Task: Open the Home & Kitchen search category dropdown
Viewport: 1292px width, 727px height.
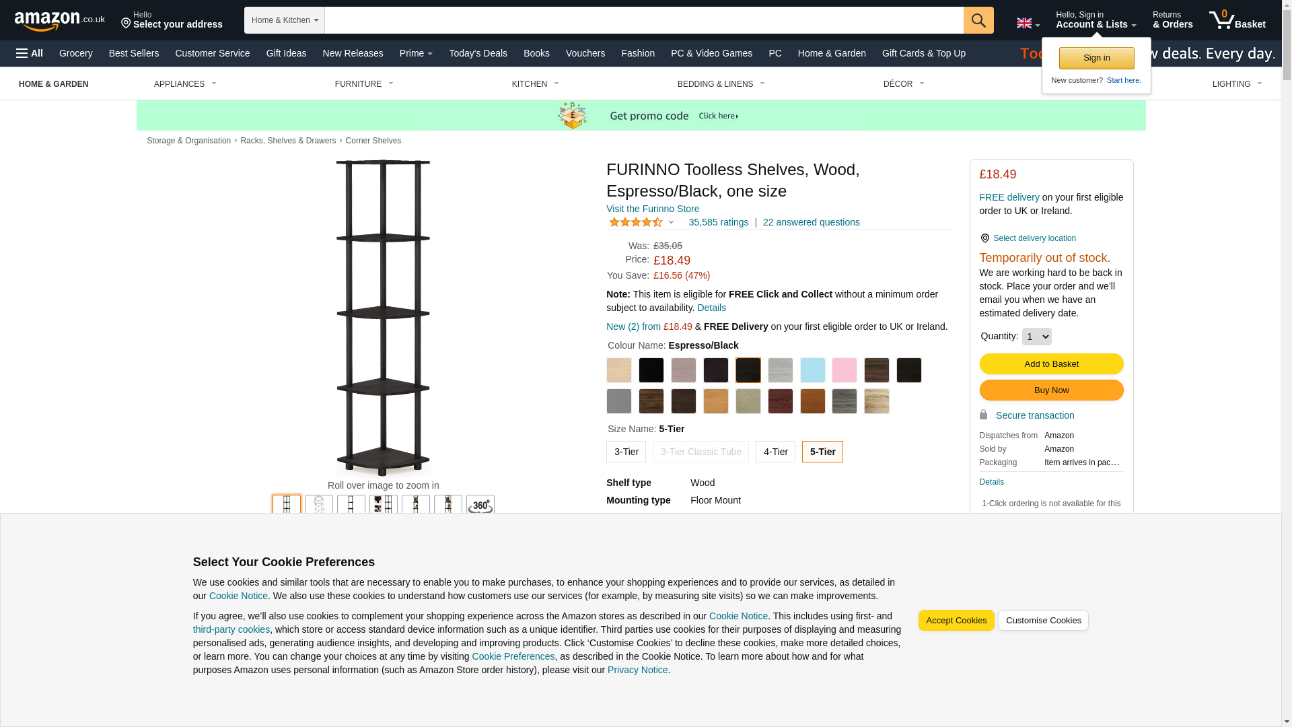Action: pyautogui.click(x=285, y=20)
